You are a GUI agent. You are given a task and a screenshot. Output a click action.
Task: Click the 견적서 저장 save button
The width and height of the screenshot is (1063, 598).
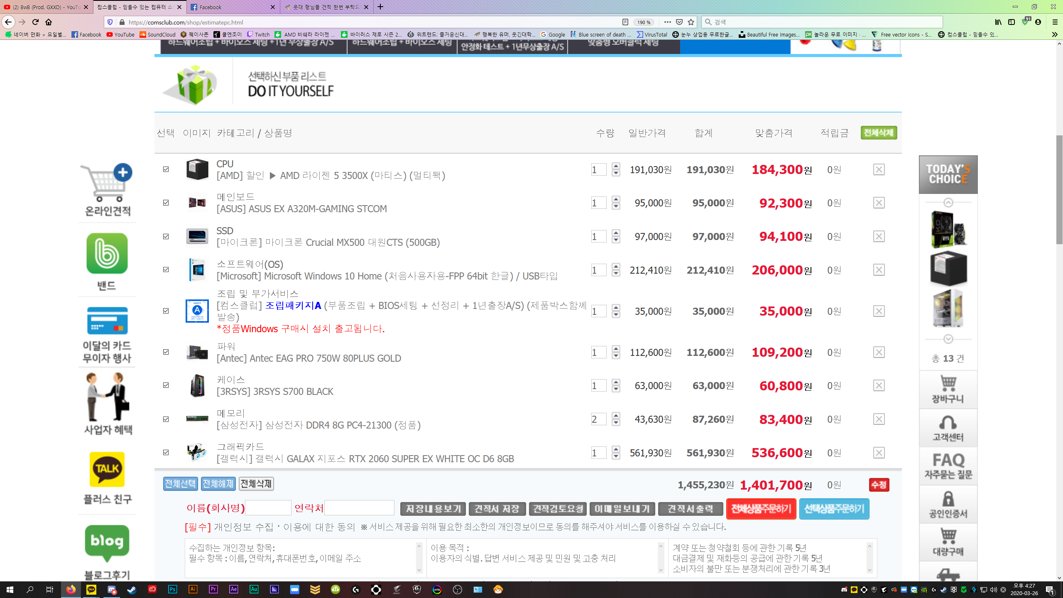[x=497, y=509]
